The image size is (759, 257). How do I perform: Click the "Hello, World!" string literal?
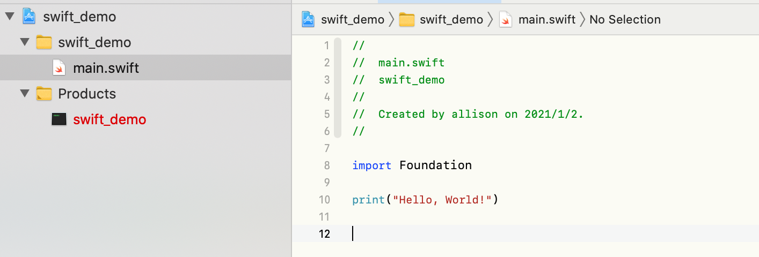coord(442,200)
